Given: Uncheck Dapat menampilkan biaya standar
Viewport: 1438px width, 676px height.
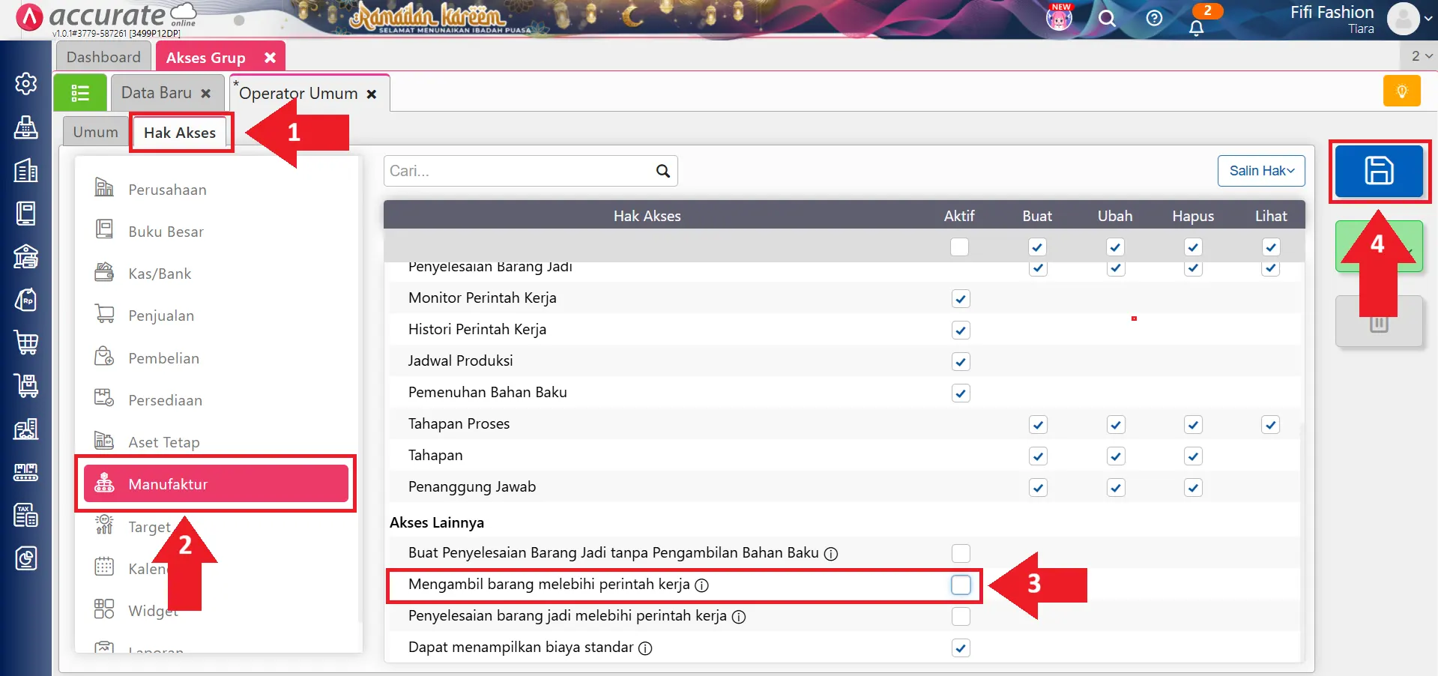Looking at the screenshot, I should (960, 648).
